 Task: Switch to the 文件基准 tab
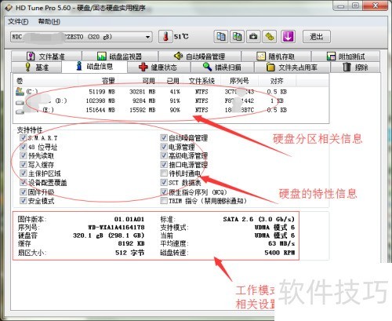tap(46, 57)
